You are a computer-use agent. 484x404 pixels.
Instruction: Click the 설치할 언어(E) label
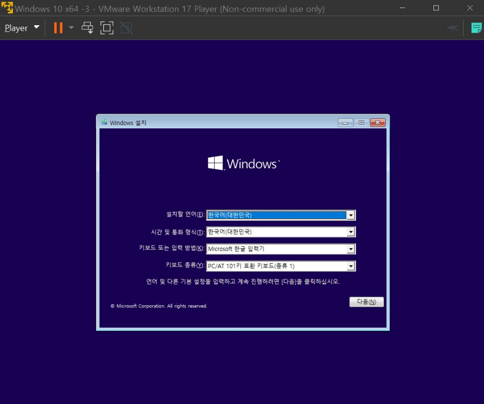point(185,214)
